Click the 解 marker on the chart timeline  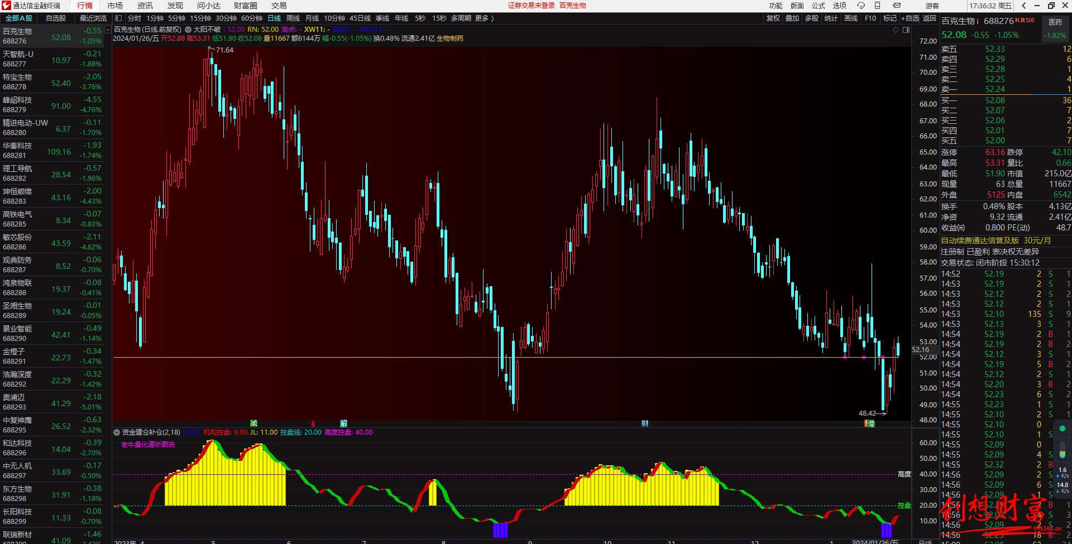[344, 423]
